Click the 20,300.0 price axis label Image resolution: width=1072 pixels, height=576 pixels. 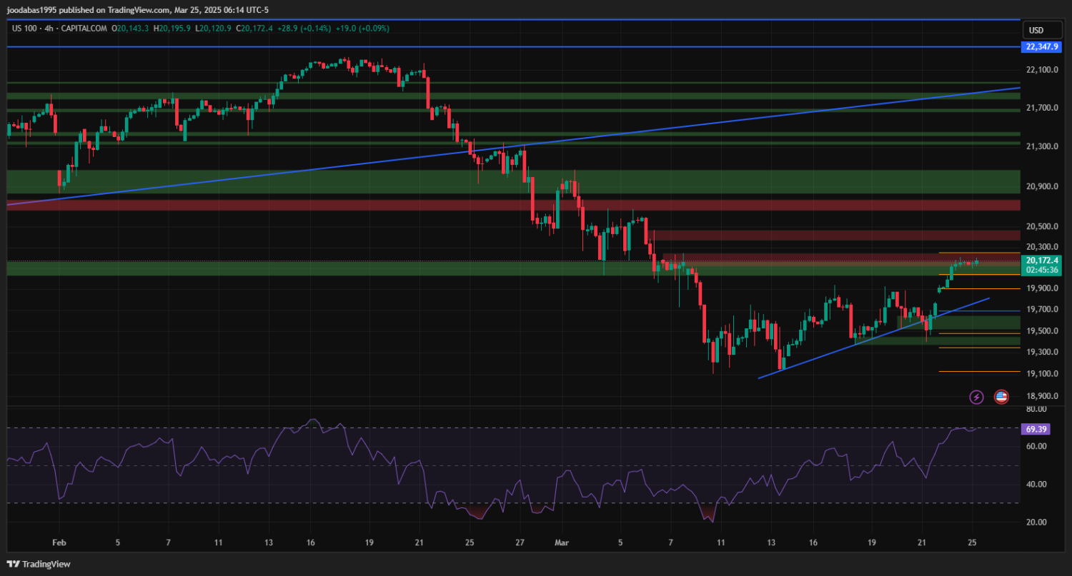(1041, 246)
